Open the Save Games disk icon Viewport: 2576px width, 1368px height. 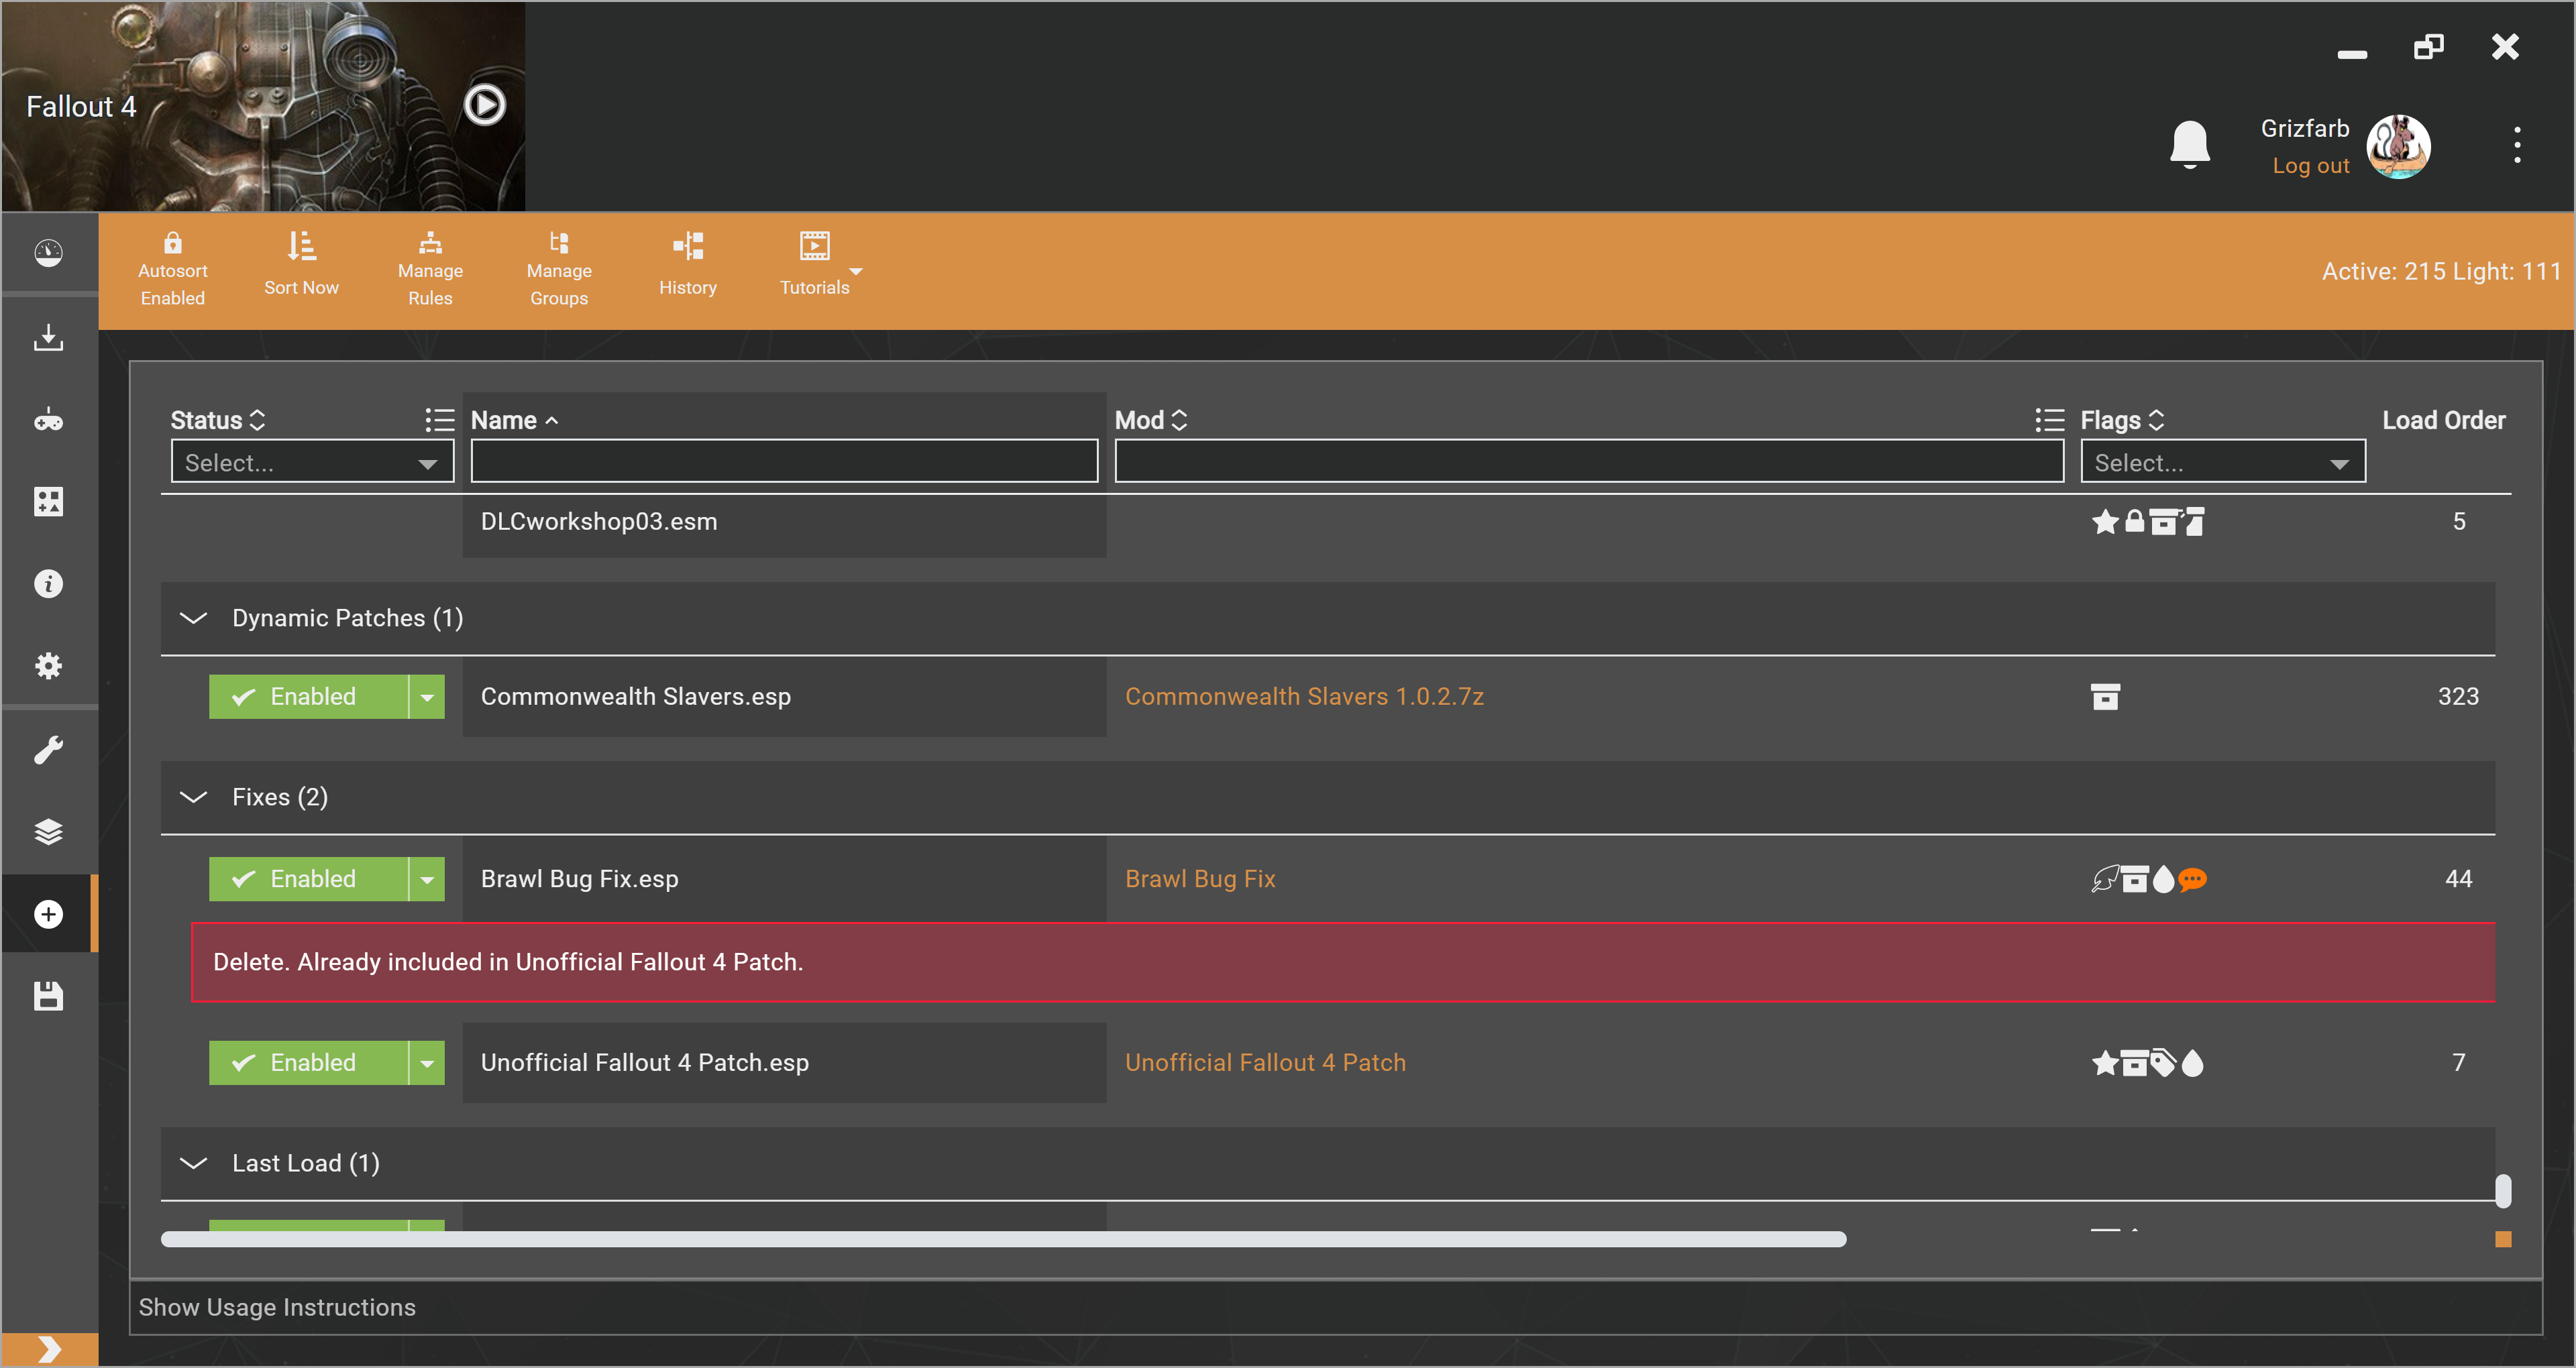click(x=48, y=996)
